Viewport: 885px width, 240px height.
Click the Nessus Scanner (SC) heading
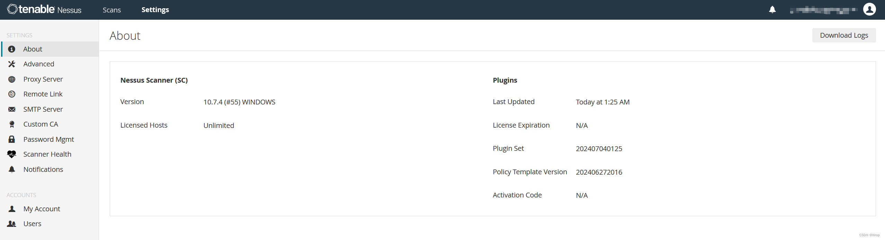(x=154, y=80)
